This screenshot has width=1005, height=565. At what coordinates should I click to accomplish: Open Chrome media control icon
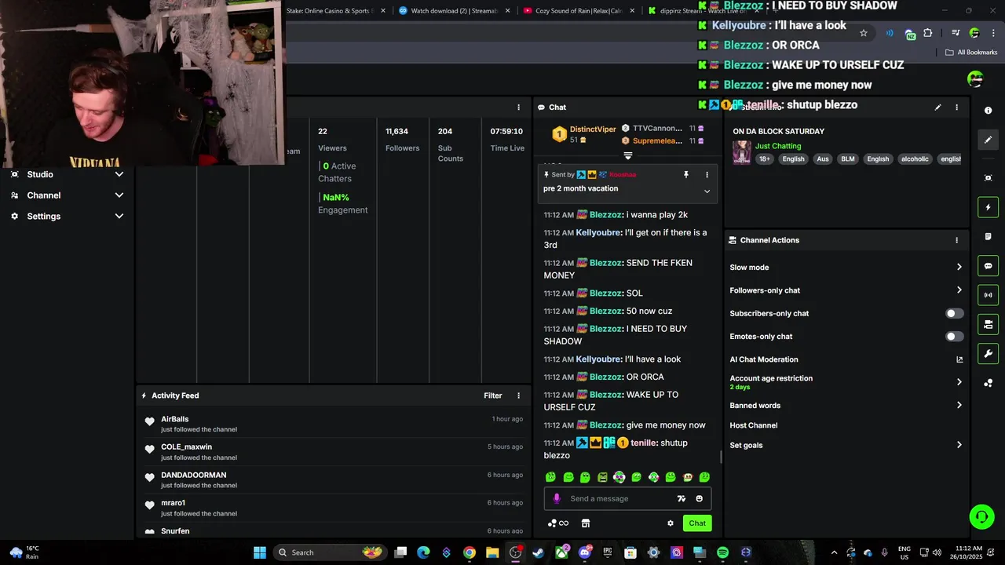coord(956,33)
